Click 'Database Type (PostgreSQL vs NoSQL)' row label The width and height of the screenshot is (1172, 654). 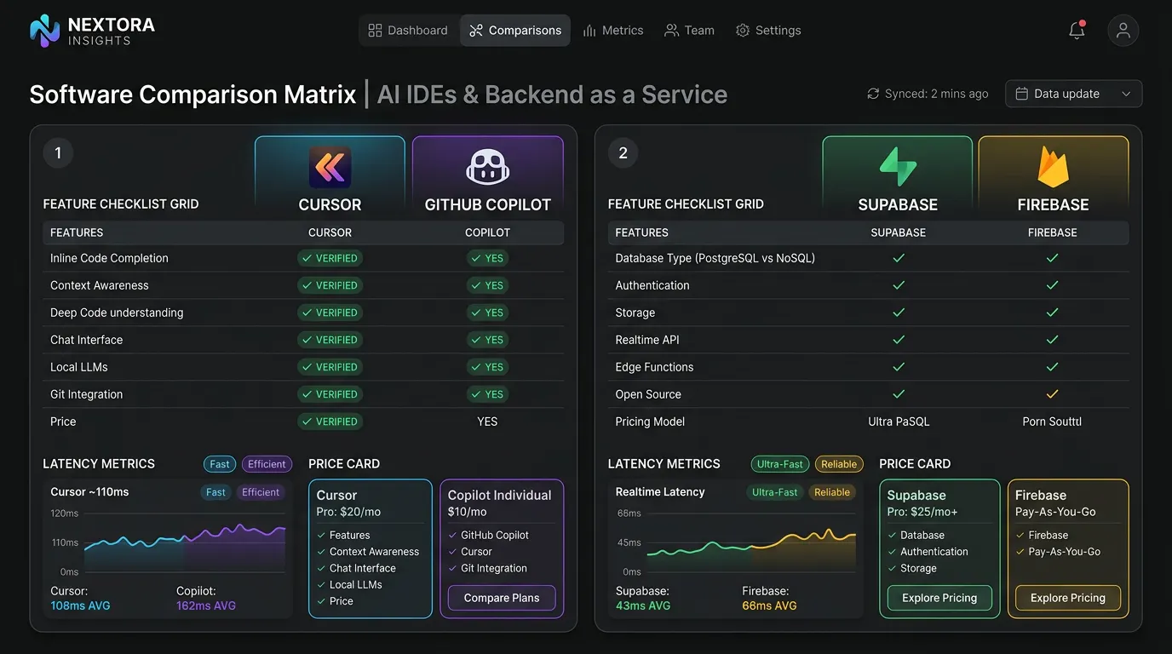715,258
